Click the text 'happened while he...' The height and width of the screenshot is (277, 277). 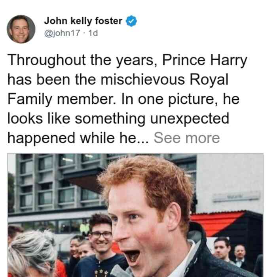78,138
